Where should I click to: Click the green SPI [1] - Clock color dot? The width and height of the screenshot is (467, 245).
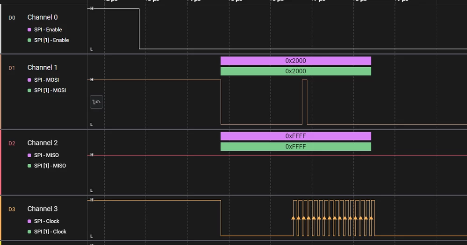tap(29, 231)
